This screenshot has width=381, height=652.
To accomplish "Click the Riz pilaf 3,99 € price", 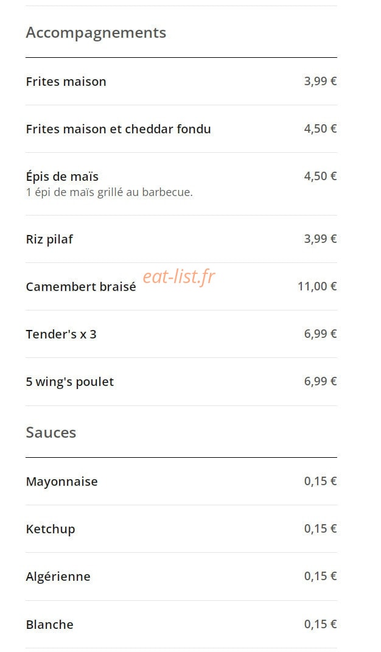I will [320, 239].
